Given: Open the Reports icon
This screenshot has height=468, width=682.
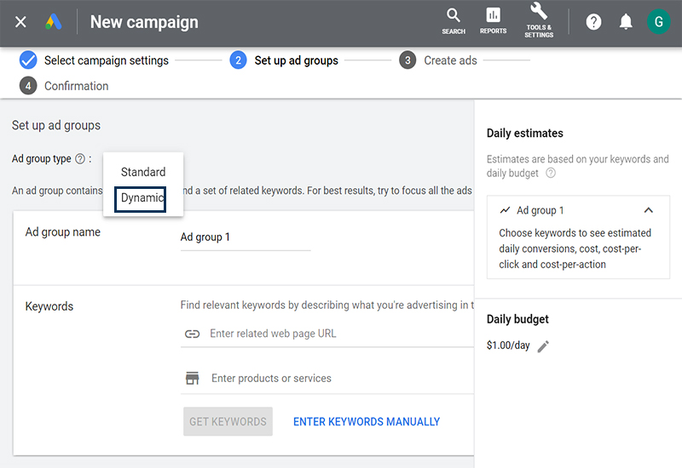Looking at the screenshot, I should pos(493,21).
